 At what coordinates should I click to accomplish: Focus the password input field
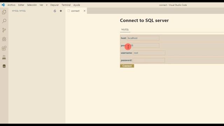[149, 60]
